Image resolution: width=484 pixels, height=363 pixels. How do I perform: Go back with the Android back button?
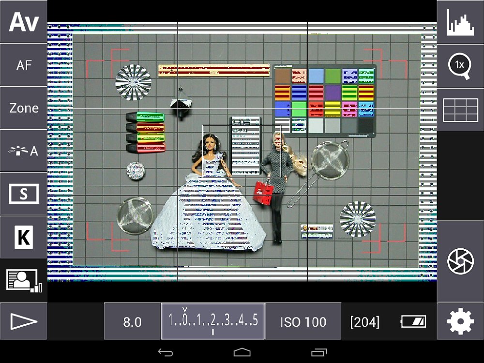[166, 352]
